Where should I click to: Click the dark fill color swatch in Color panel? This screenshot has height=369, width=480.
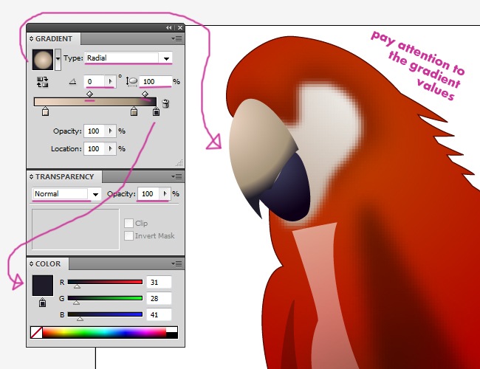[43, 286]
